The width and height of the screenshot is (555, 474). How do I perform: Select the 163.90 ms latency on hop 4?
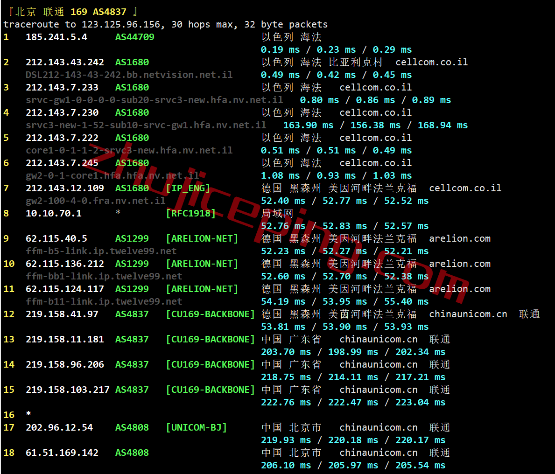[308, 125]
